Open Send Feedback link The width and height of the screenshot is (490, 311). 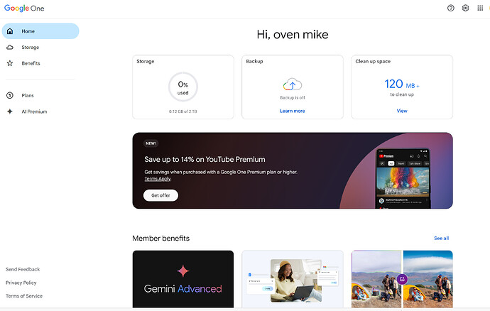(23, 269)
